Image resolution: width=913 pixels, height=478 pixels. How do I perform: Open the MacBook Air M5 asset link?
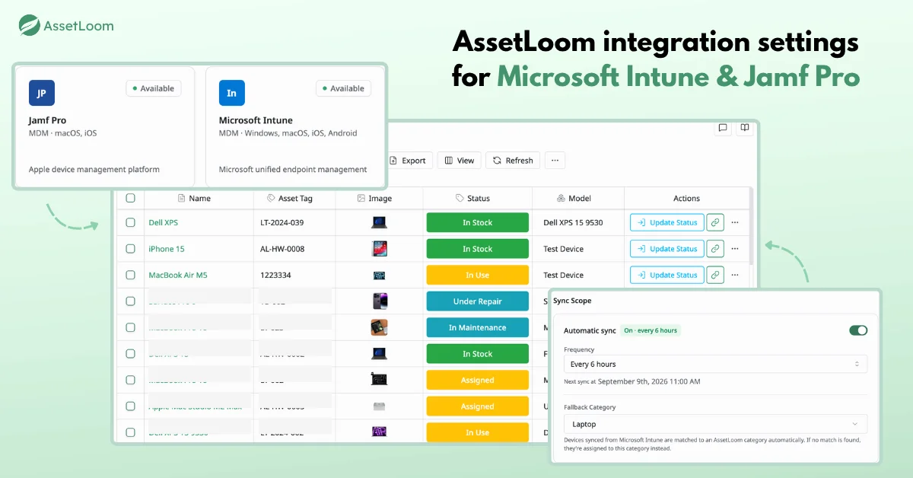(178, 275)
